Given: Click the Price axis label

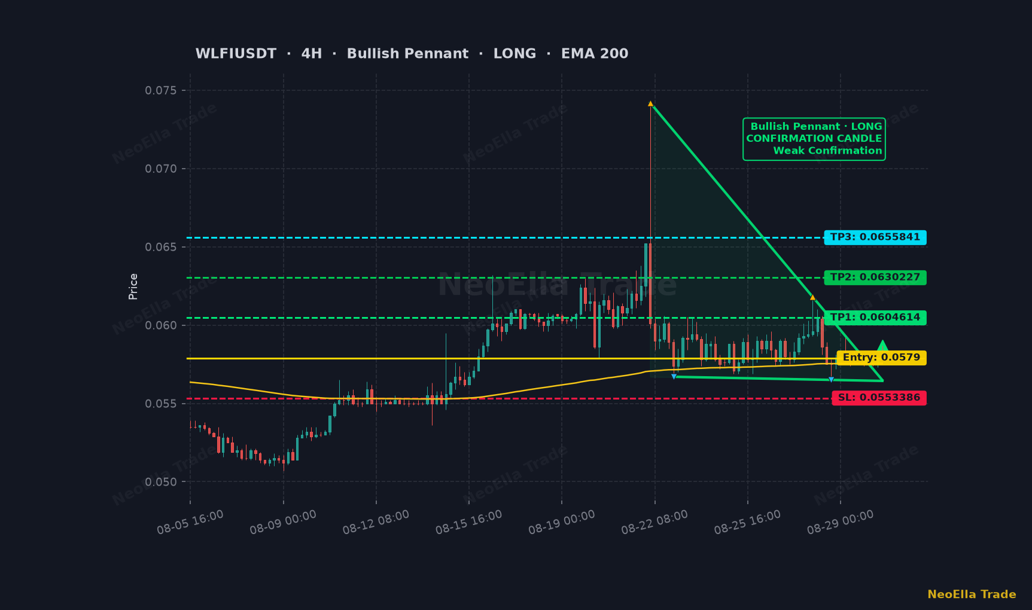Looking at the screenshot, I should click(x=133, y=286).
